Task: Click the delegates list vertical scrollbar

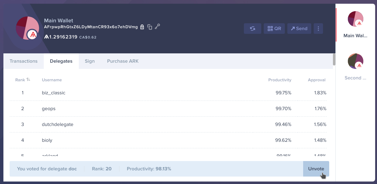Action: (x=334, y=60)
